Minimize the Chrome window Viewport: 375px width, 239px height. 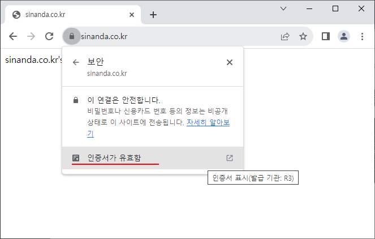click(309, 9)
